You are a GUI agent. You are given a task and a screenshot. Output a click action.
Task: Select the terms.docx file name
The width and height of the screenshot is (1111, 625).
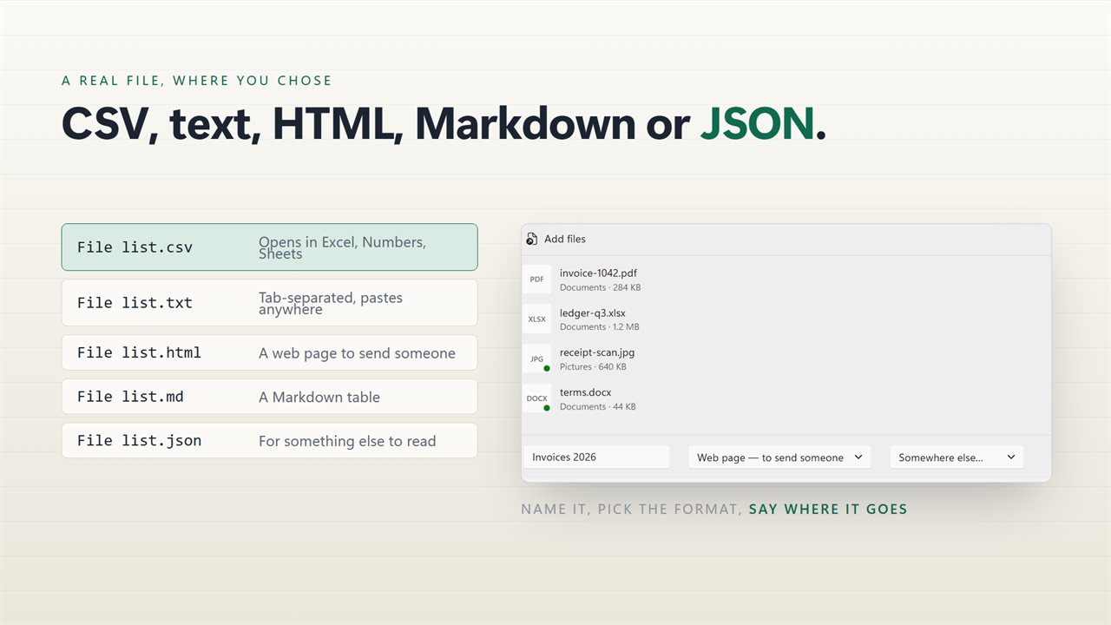[x=585, y=392]
